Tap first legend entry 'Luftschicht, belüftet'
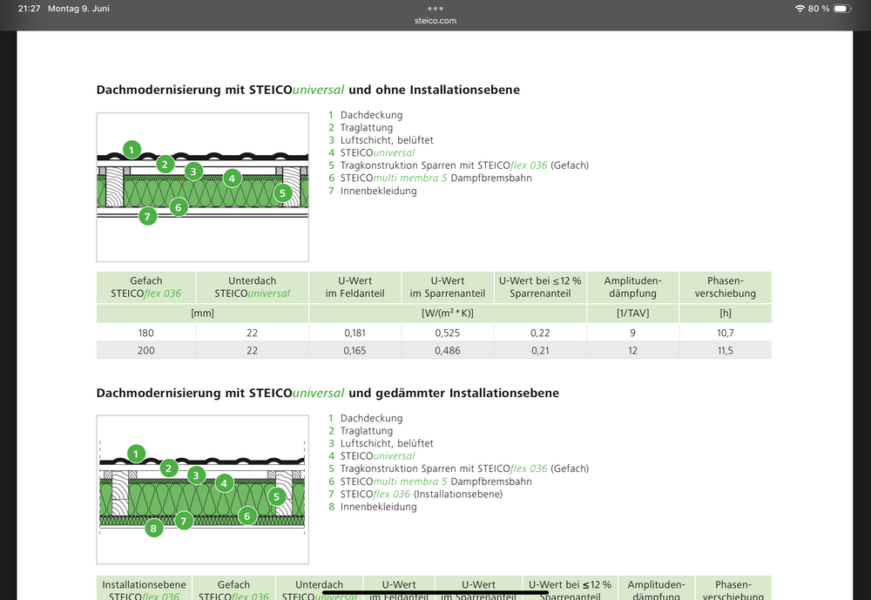 [387, 140]
